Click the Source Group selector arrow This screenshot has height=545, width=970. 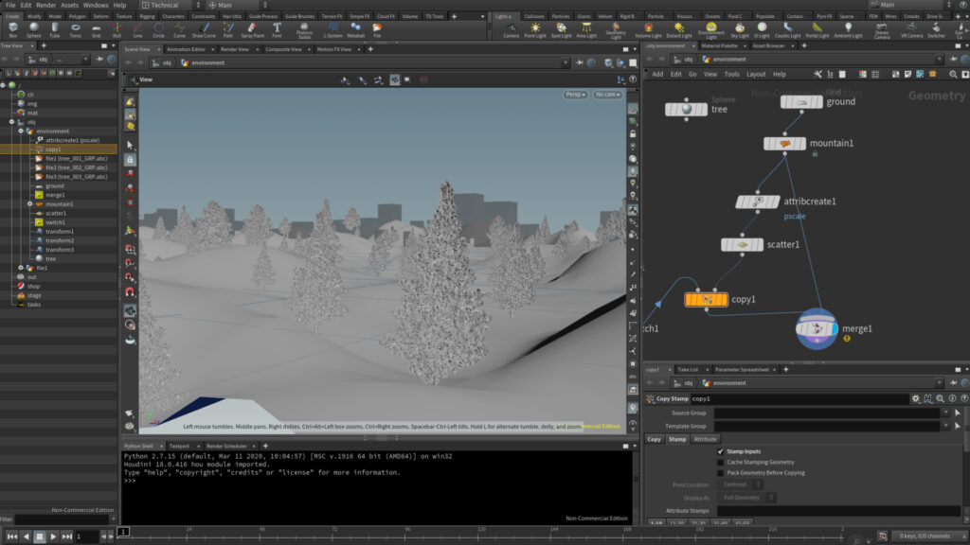coord(958,413)
